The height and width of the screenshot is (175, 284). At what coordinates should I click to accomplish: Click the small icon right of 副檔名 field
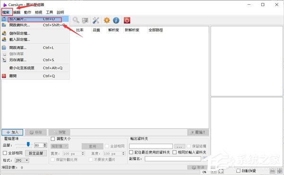204,158
